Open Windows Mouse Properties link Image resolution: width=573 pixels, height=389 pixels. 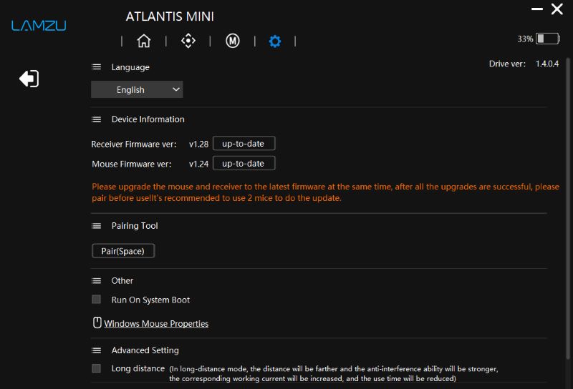(156, 324)
